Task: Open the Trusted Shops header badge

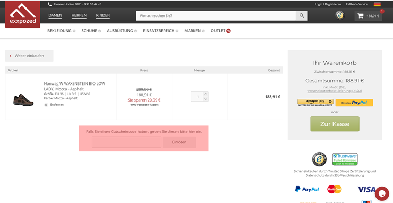Action: pyautogui.click(x=340, y=15)
